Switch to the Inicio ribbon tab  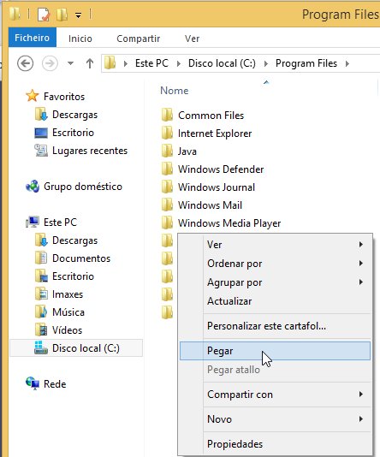(x=80, y=39)
